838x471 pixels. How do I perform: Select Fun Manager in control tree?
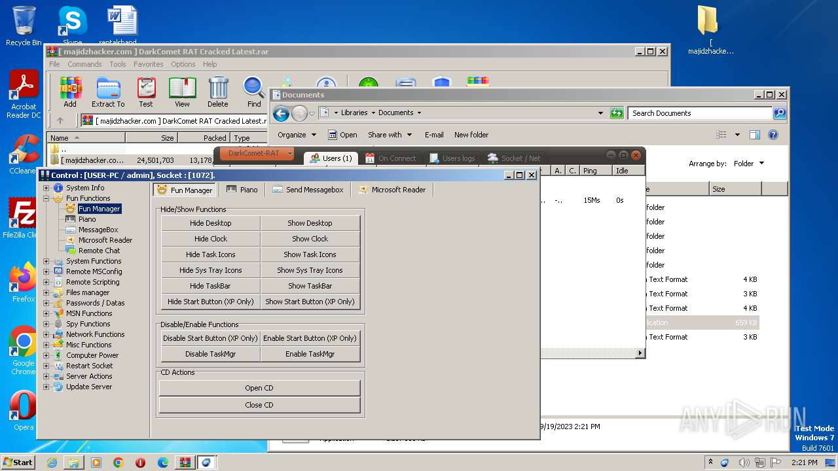click(x=100, y=209)
